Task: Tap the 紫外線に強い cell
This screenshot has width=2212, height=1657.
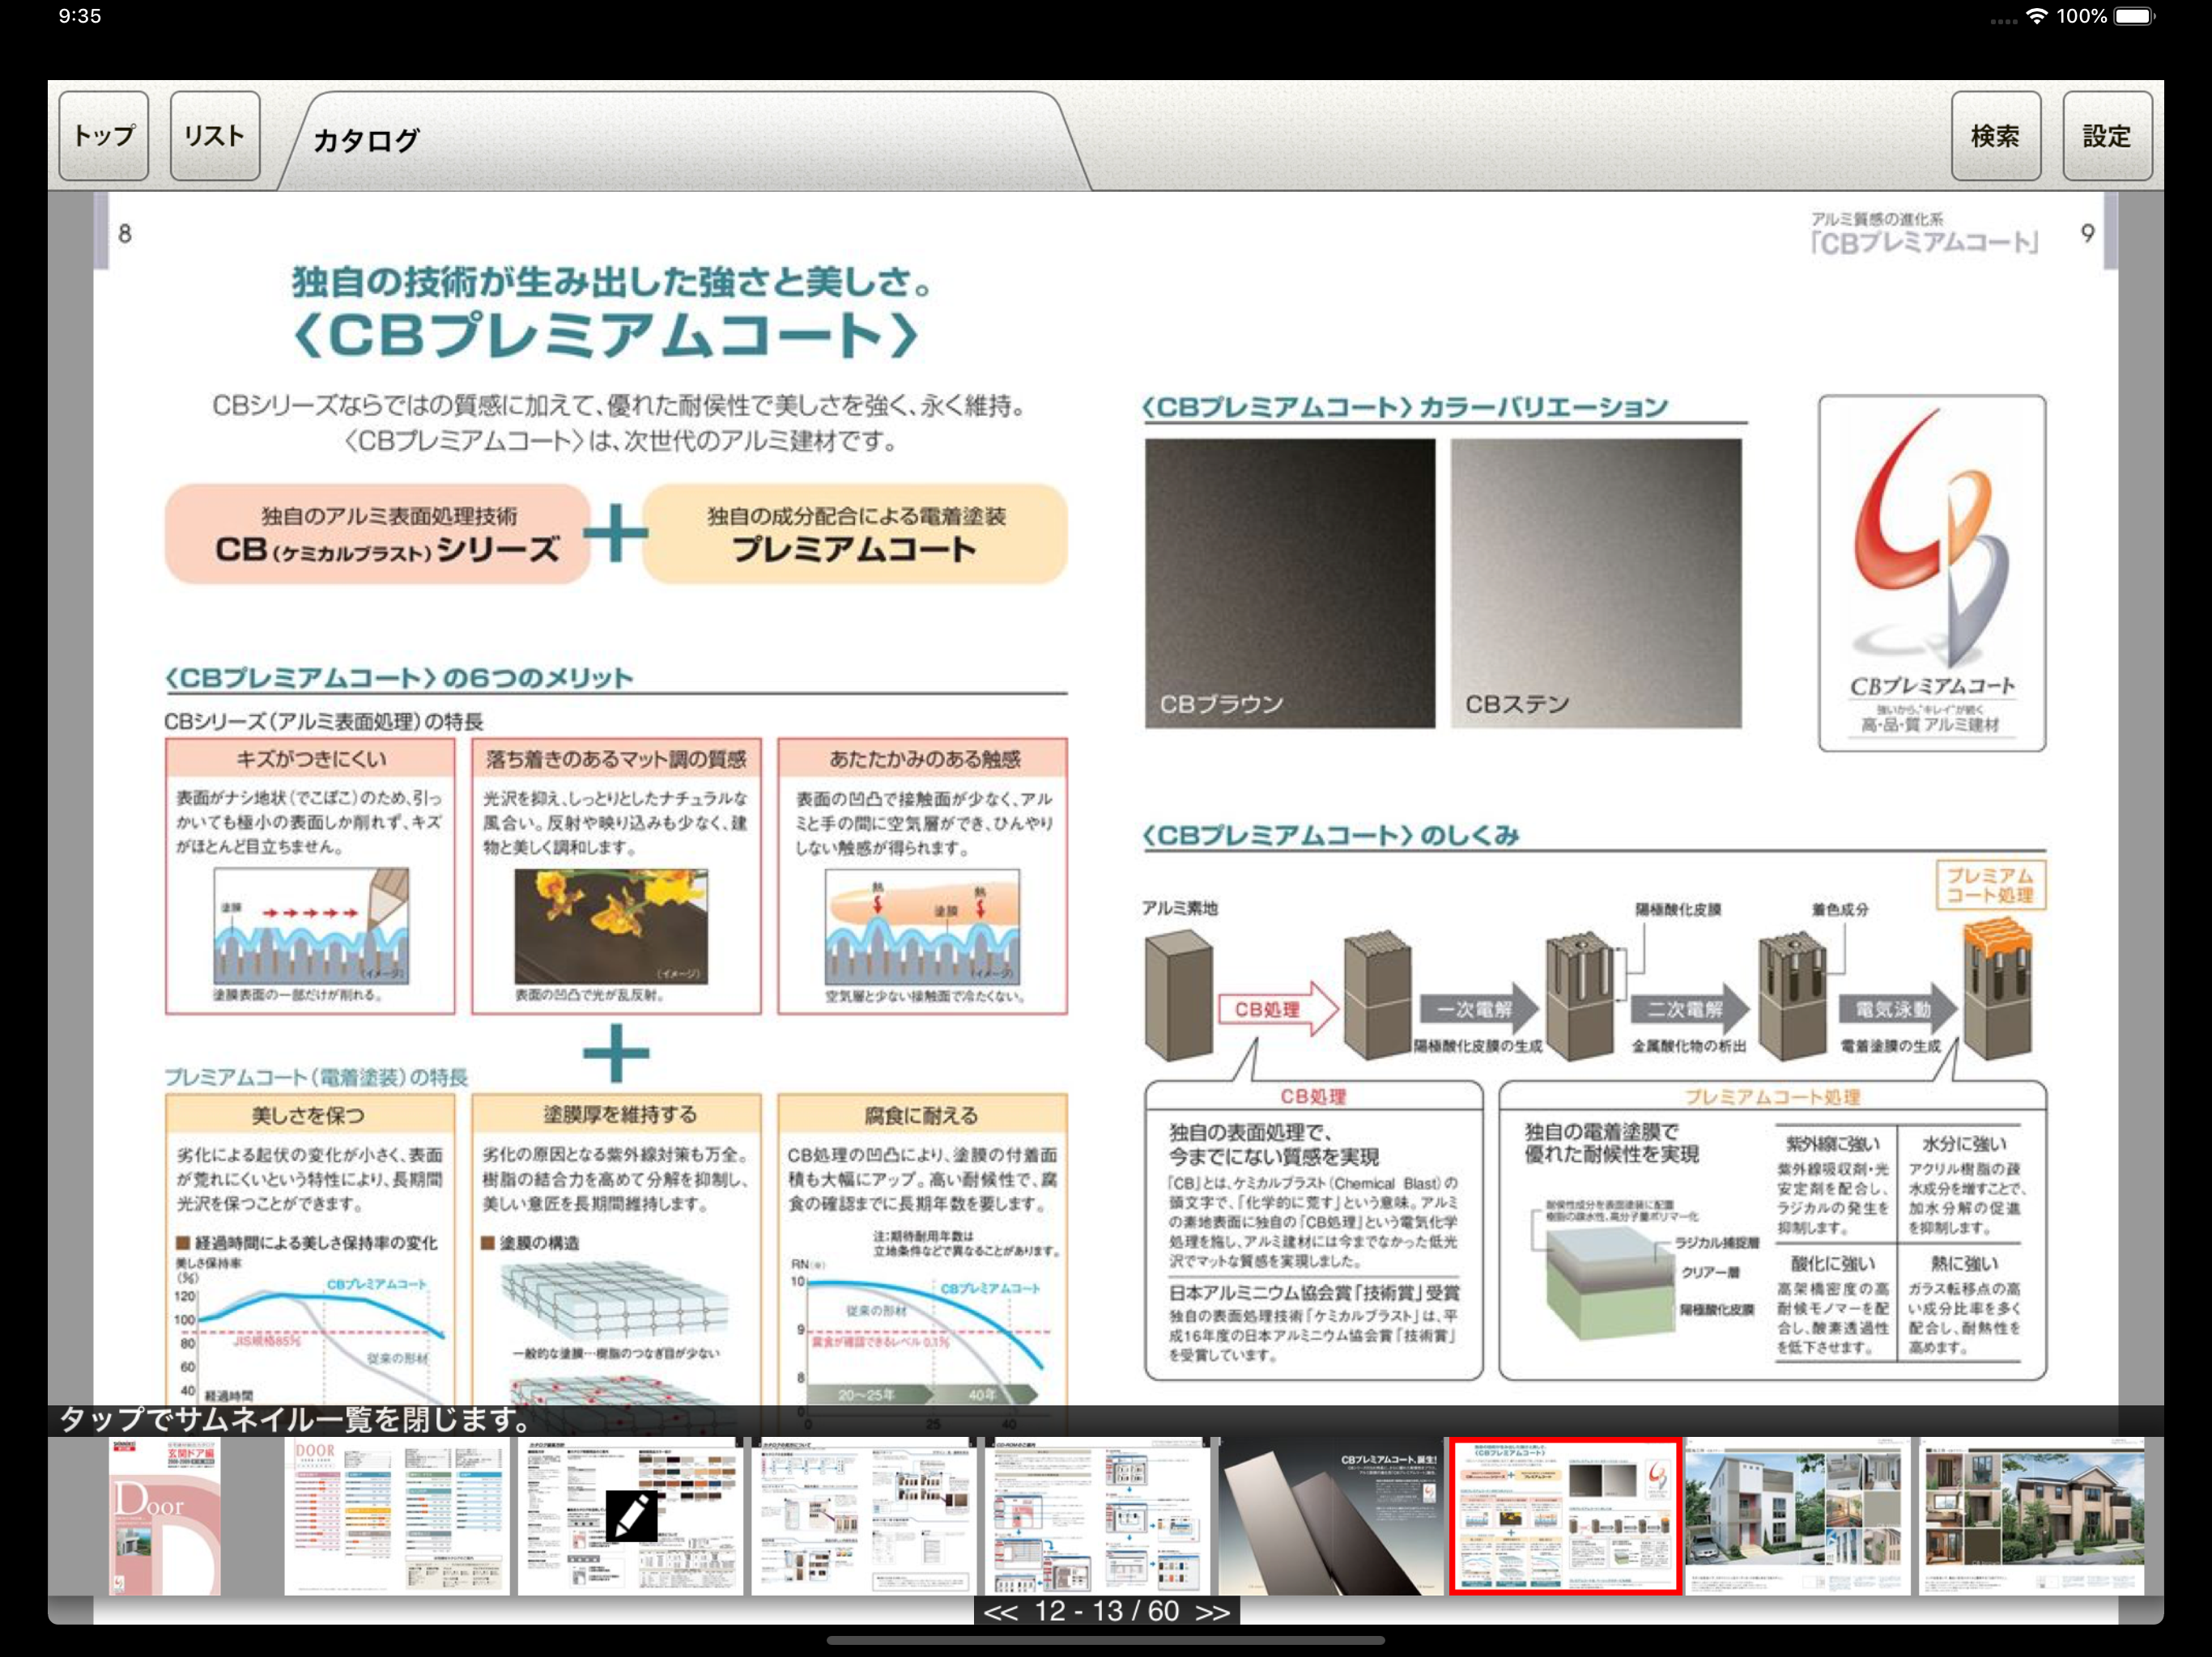Action: [1833, 1185]
